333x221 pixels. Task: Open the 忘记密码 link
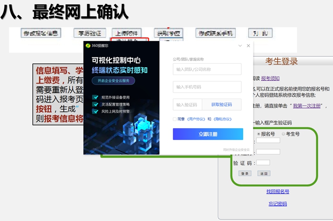[278, 204]
